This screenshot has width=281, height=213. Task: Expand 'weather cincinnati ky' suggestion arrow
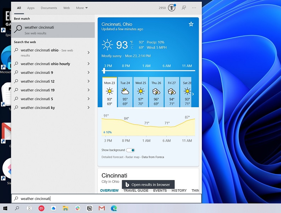pos(89,108)
